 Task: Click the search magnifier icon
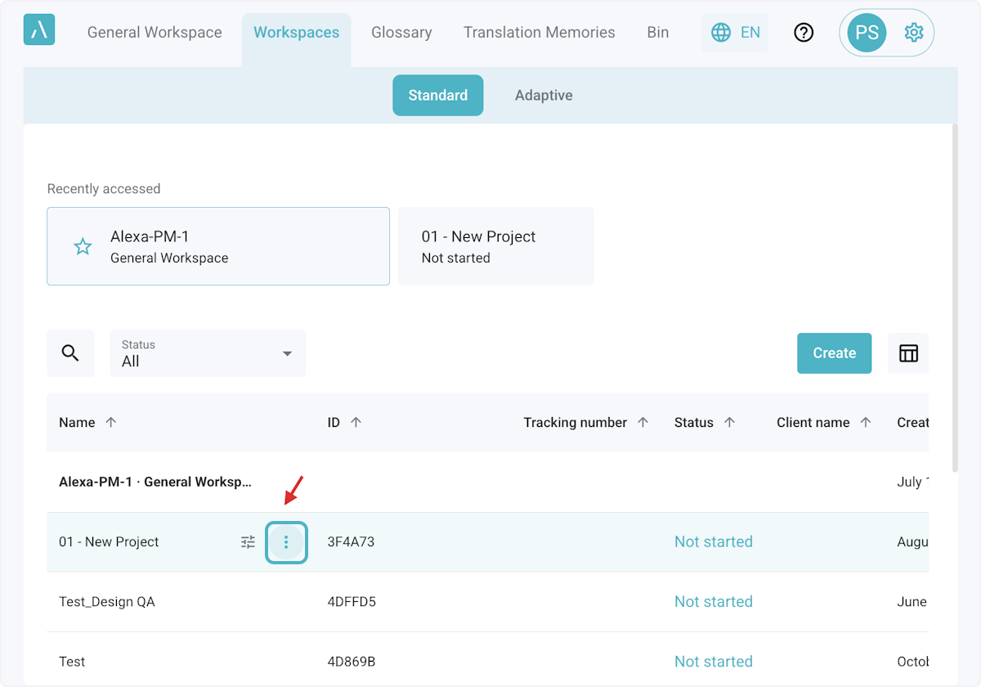coord(70,353)
